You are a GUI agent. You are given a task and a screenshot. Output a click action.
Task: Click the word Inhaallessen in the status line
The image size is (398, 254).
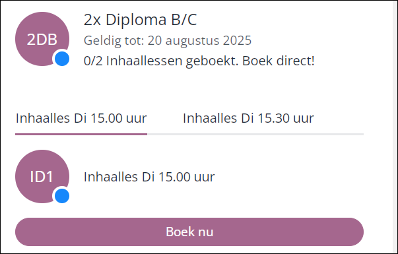[144, 61]
